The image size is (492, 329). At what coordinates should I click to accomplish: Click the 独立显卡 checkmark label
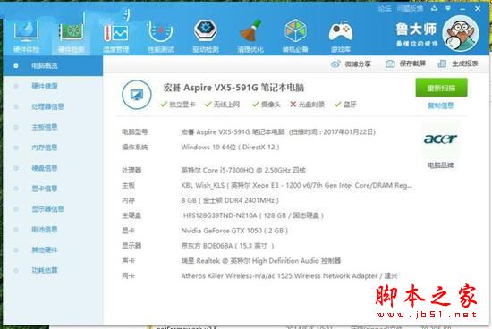tap(178, 105)
